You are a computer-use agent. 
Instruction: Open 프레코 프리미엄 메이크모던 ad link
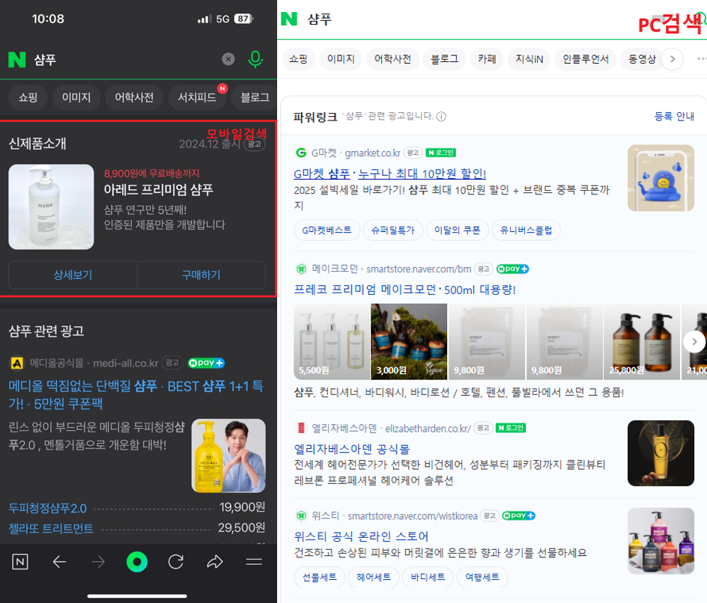(x=405, y=290)
